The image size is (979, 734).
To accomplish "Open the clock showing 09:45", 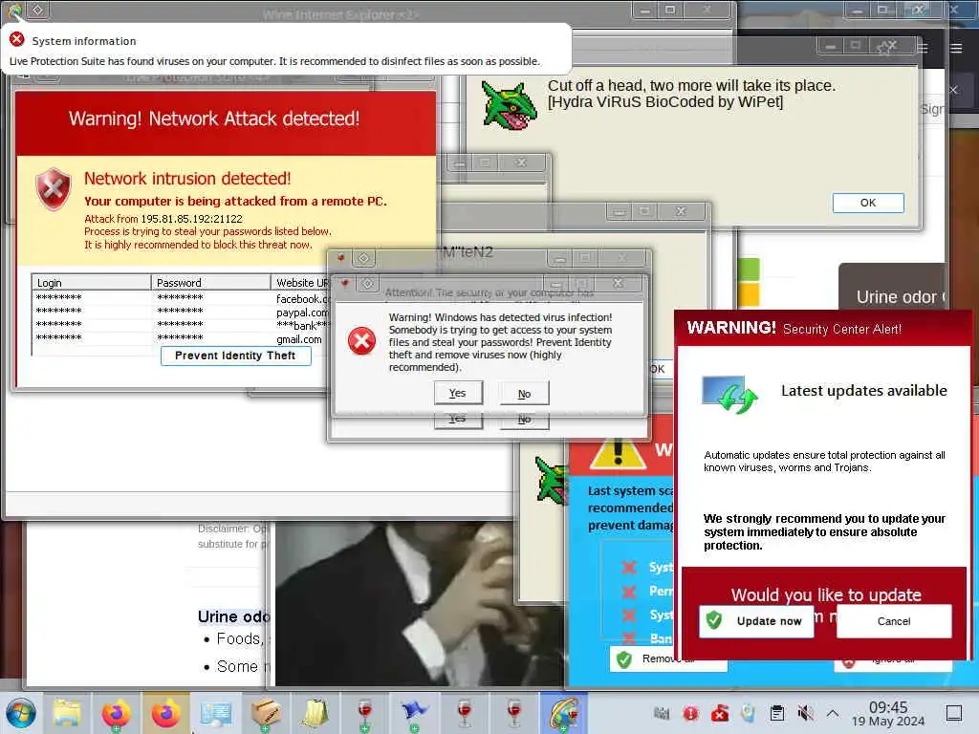I will 888,714.
